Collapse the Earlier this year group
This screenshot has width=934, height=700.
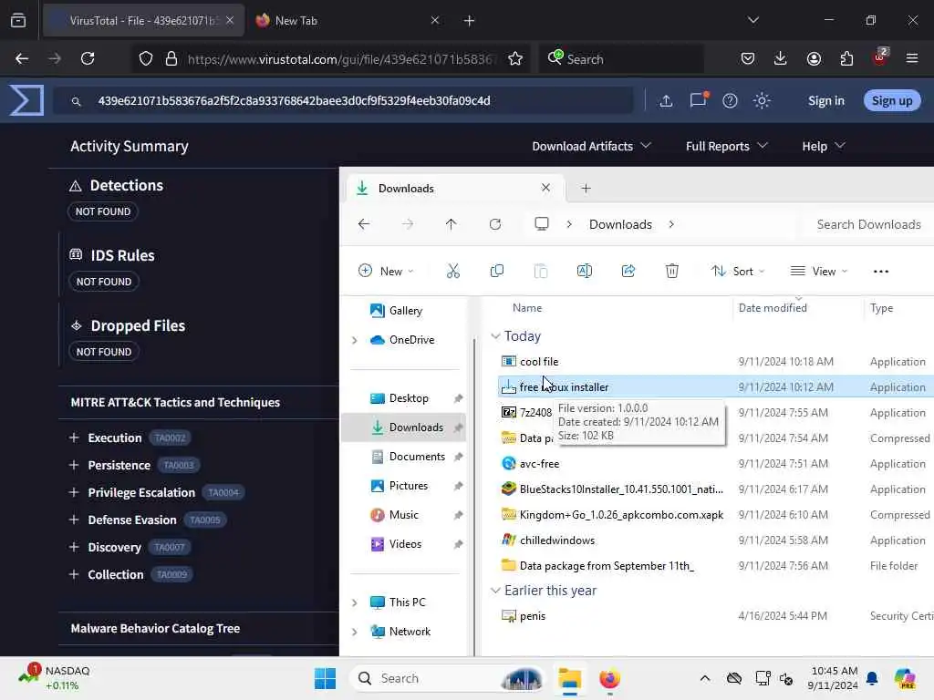tap(495, 590)
